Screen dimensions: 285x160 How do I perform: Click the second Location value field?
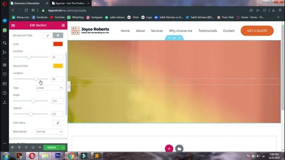pos(57,79)
